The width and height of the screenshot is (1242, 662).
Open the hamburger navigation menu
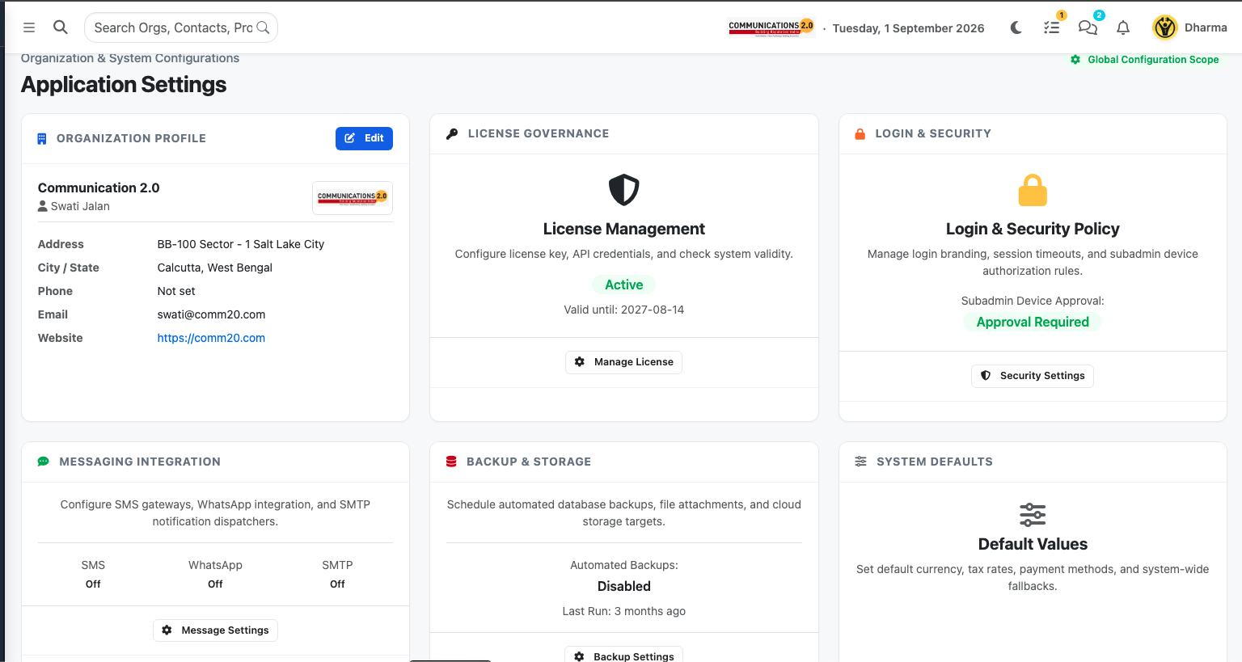tap(29, 27)
